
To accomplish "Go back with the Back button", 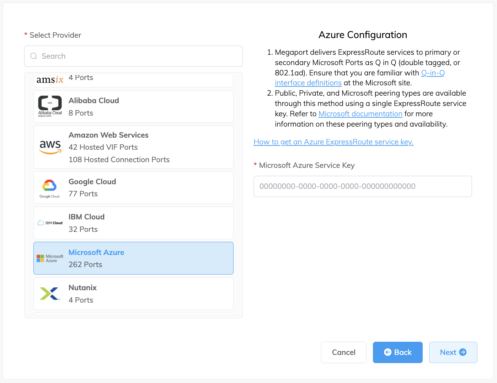I will pyautogui.click(x=397, y=352).
